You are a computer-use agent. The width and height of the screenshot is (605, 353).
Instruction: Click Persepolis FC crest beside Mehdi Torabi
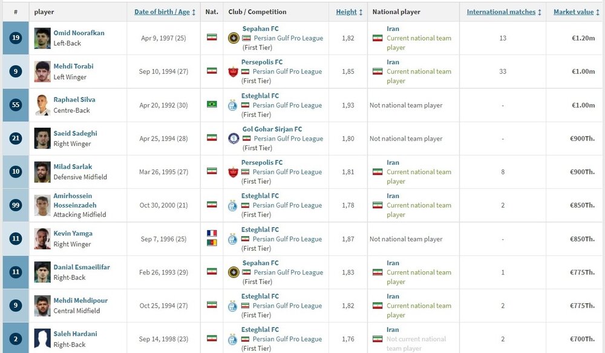pyautogui.click(x=233, y=71)
